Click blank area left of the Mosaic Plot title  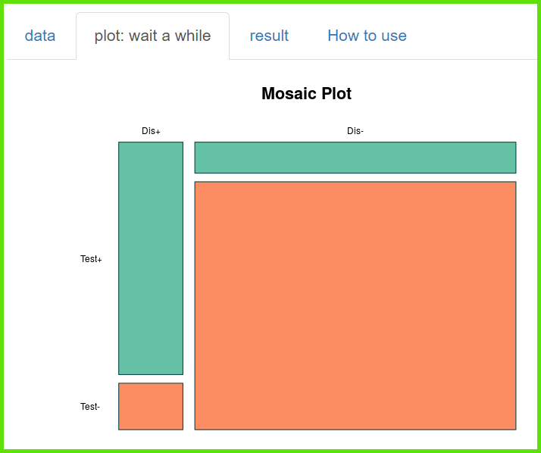[x=152, y=94]
